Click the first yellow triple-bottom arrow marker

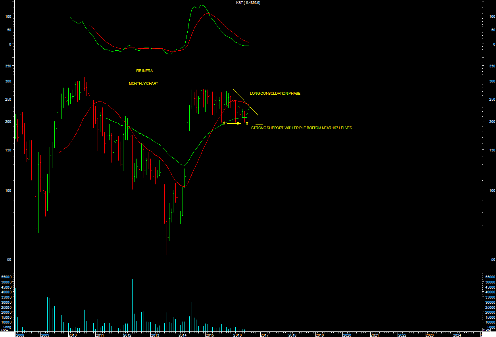point(224,123)
